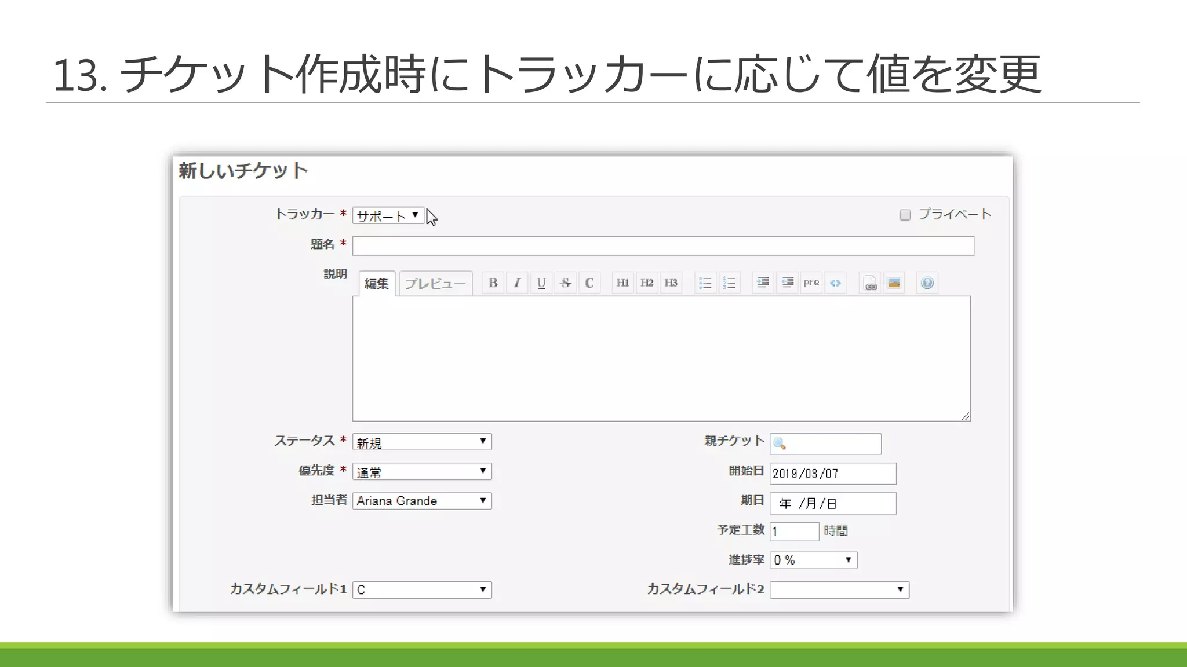1187x667 pixels.
Task: Underline text using the U button
Action: 541,283
